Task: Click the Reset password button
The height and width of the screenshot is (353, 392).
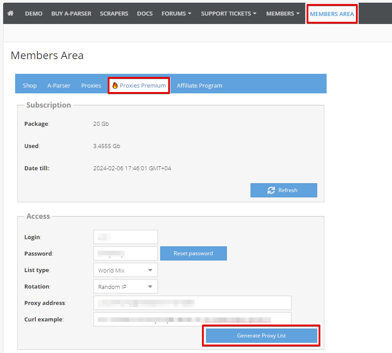Action: coord(193,253)
